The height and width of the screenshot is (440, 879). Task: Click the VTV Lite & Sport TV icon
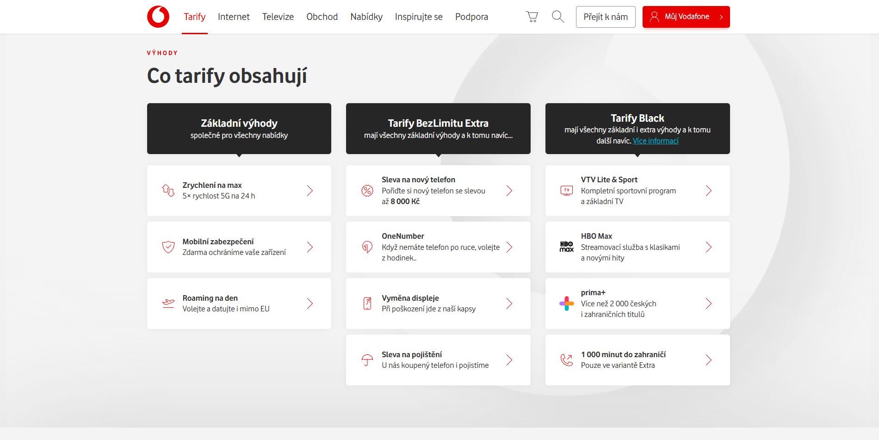point(567,190)
